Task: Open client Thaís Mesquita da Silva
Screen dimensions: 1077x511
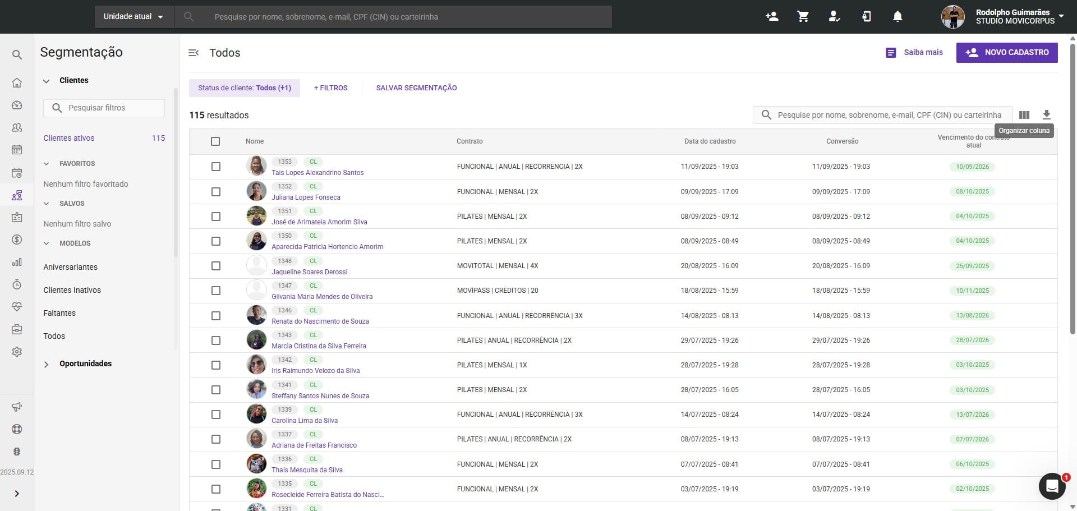Action: click(307, 470)
